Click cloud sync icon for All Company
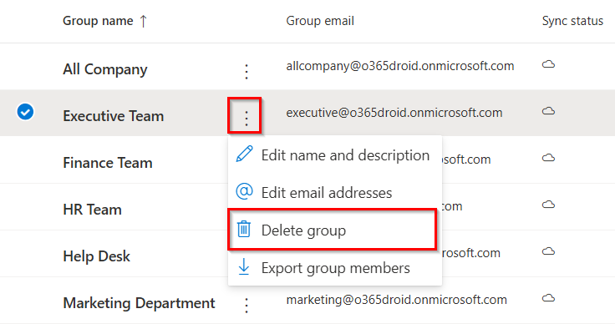Viewport: 615px width, 324px height. [x=548, y=64]
